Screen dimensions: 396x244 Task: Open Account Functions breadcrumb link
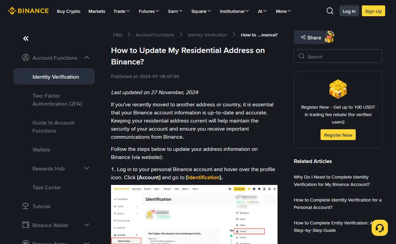click(155, 35)
